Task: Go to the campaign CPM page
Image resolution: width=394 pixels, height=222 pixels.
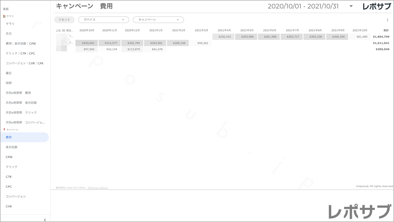Action: tap(9, 157)
